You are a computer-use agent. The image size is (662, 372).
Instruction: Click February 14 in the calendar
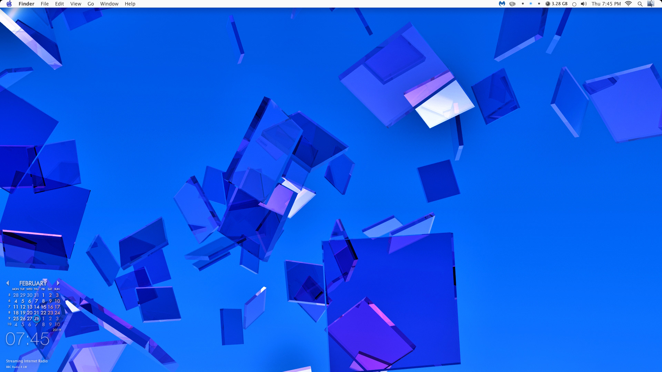click(x=37, y=307)
